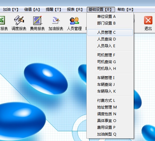
Task: Collapse the 基础设置【B】 menu
Action: pos(101,10)
